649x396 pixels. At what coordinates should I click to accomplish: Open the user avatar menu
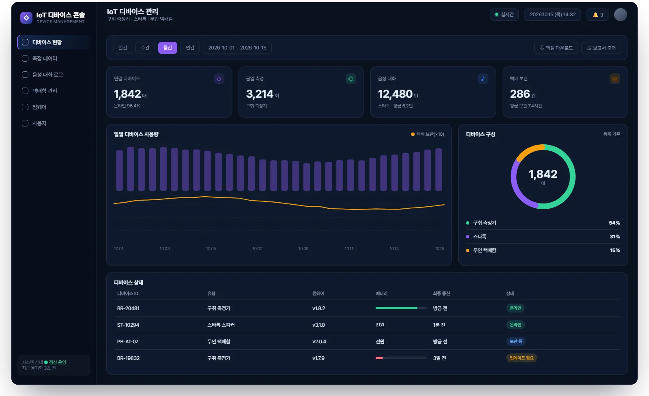(620, 15)
